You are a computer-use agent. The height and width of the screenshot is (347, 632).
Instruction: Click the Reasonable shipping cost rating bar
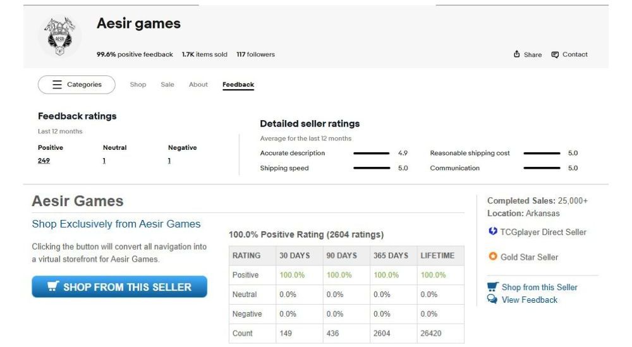click(542, 153)
